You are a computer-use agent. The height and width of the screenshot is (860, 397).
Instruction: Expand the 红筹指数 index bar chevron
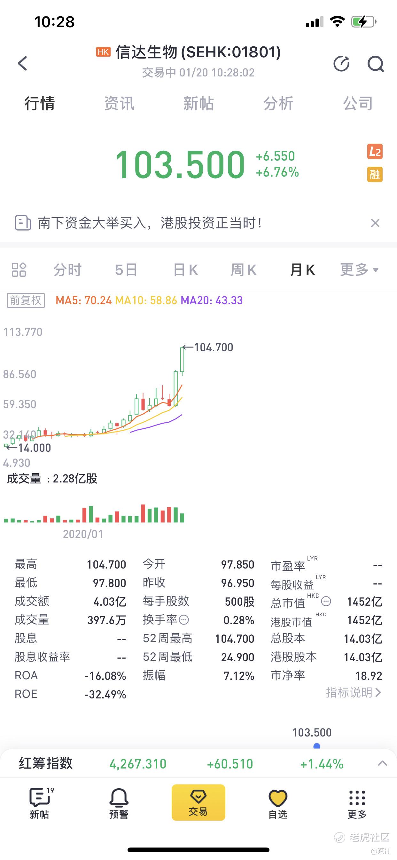pos(382,763)
